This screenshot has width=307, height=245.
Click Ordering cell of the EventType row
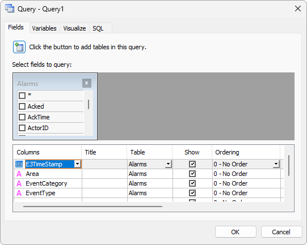[x=246, y=193]
